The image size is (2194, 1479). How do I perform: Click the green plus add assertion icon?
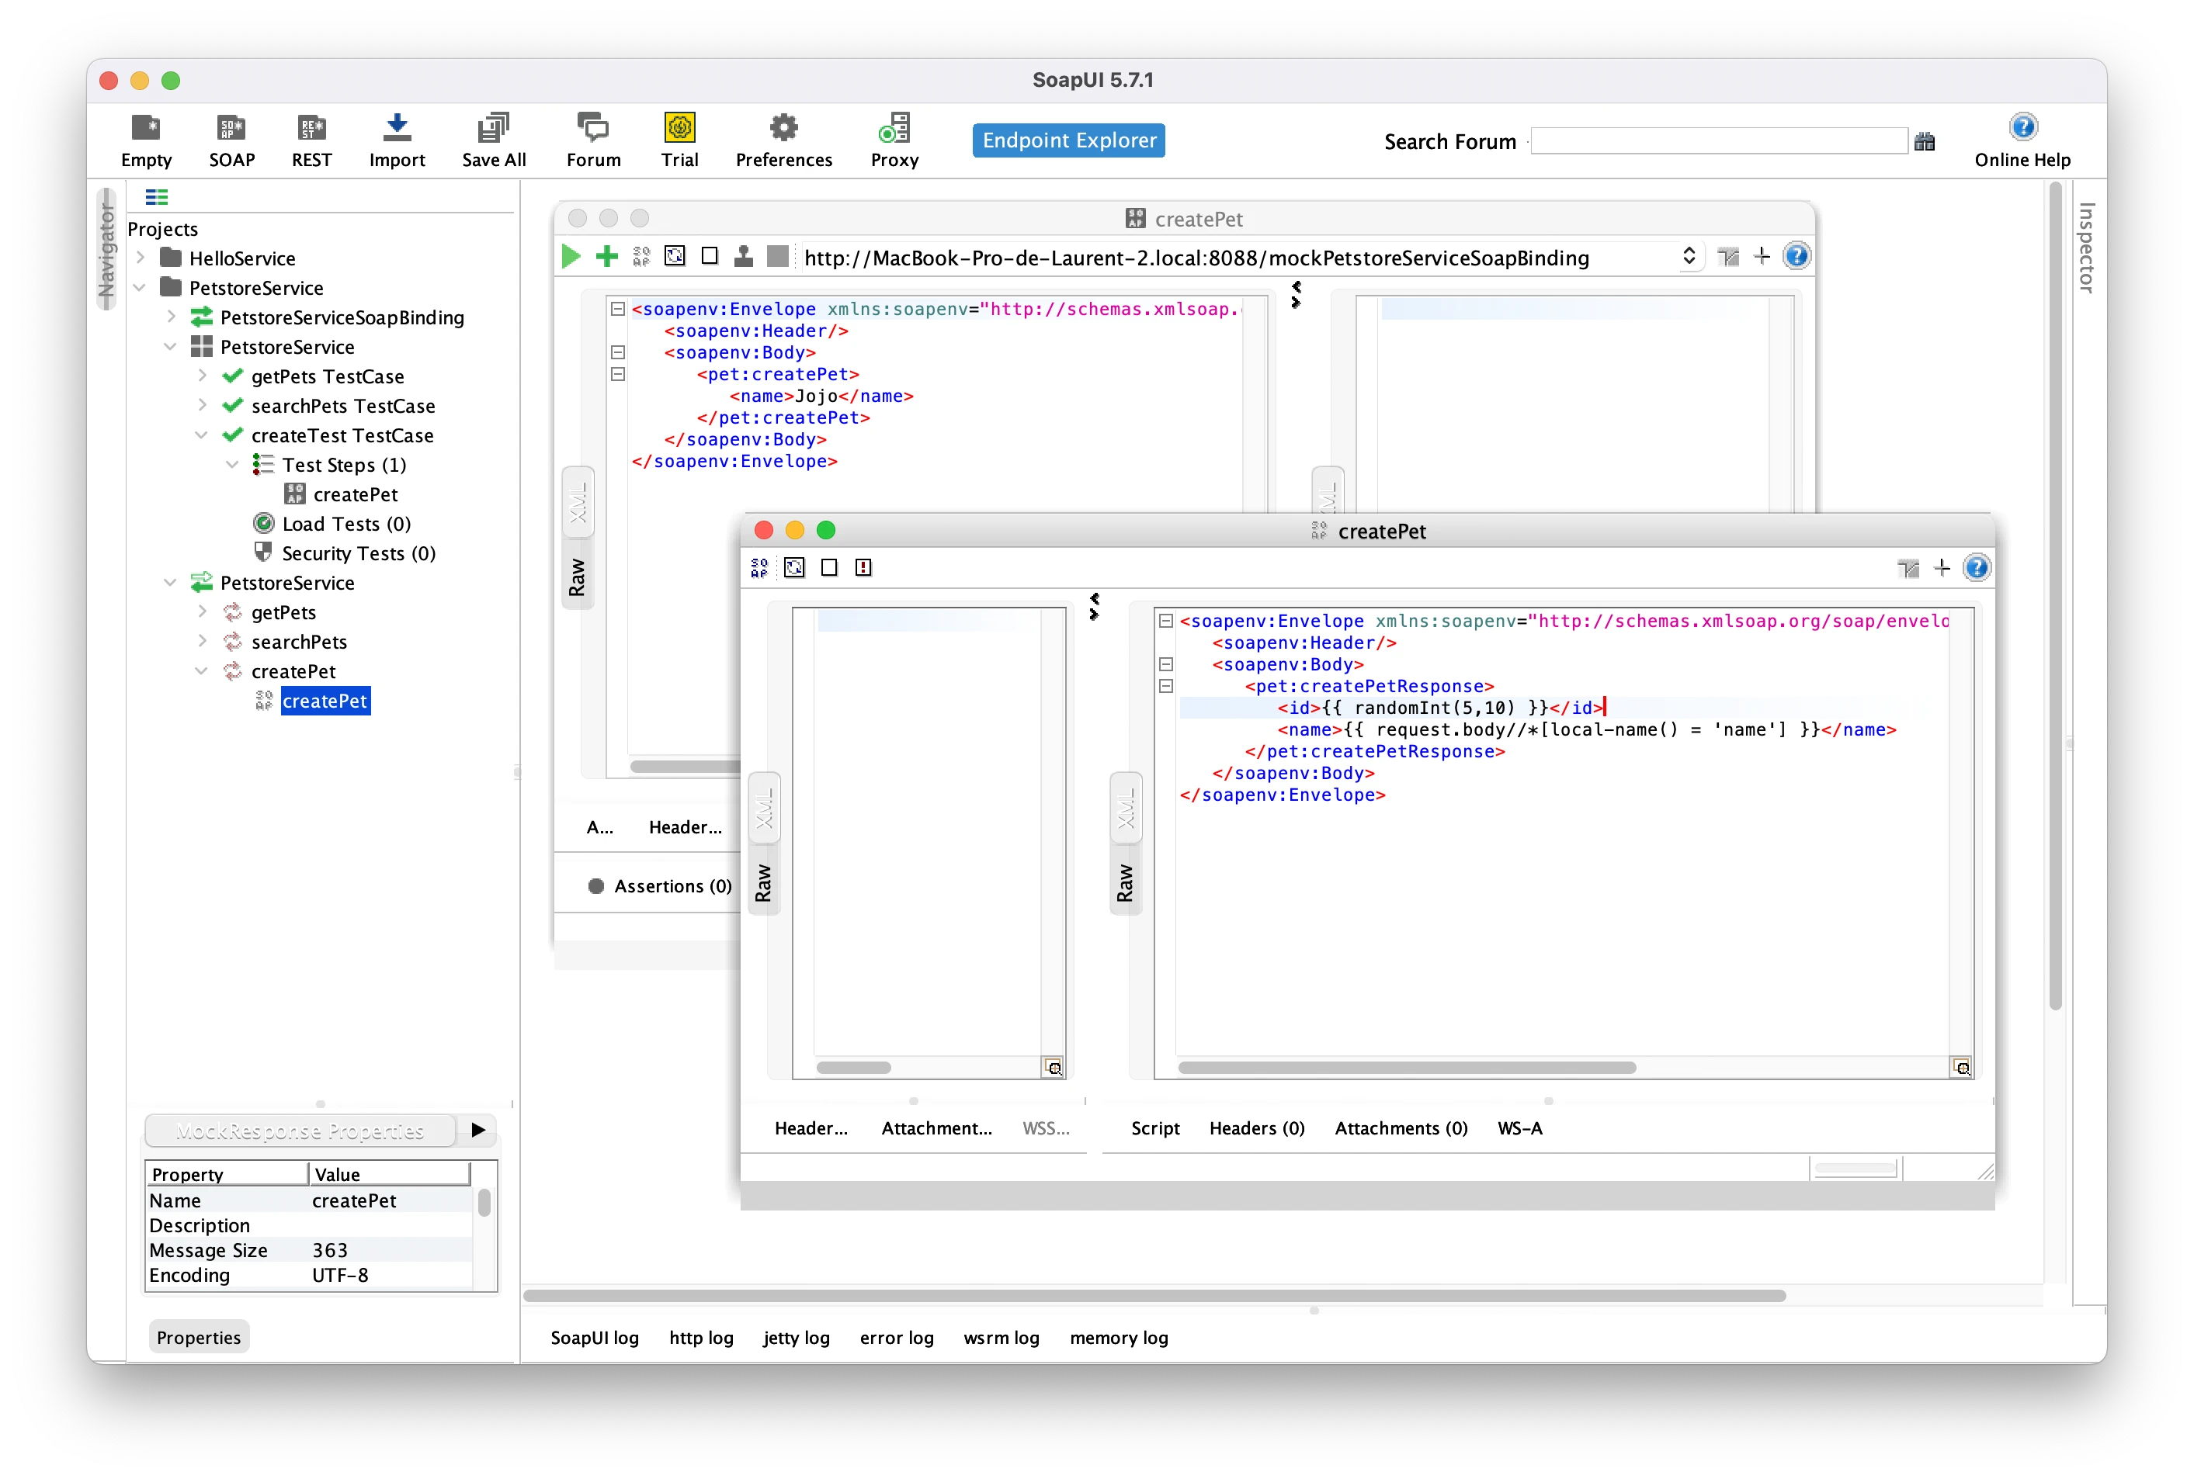pyautogui.click(x=607, y=257)
